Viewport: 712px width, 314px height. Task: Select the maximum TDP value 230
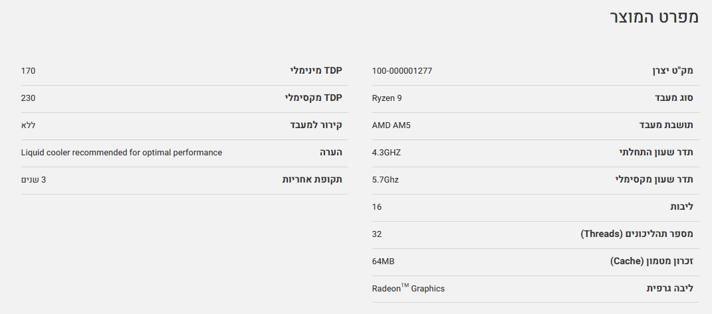click(28, 98)
